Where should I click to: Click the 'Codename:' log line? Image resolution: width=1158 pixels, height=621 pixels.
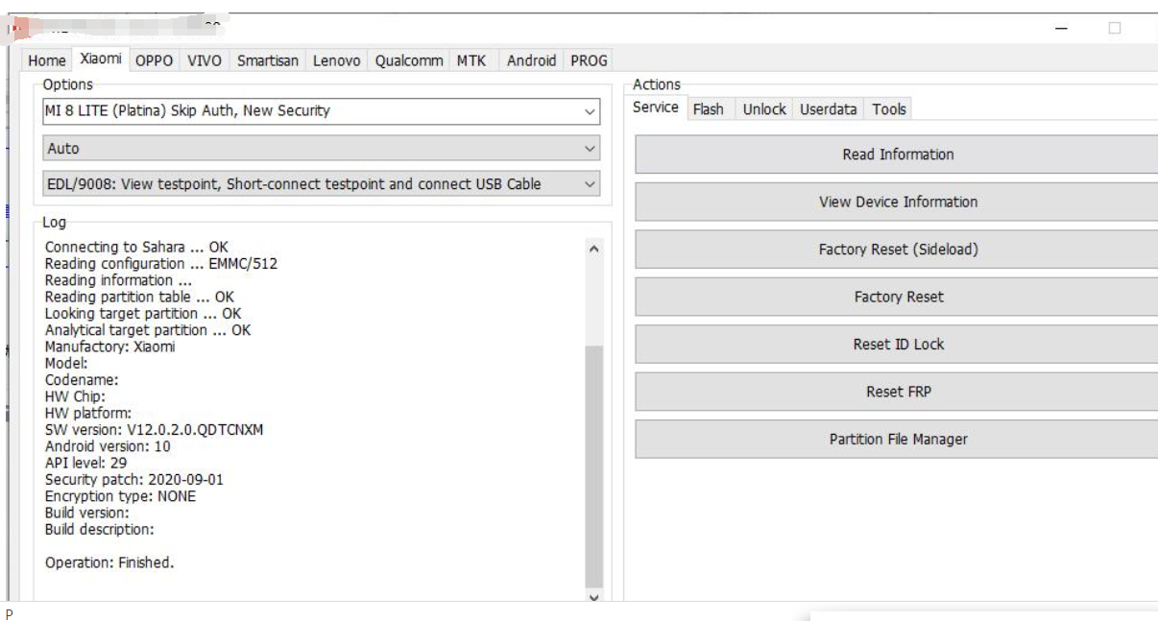82,380
